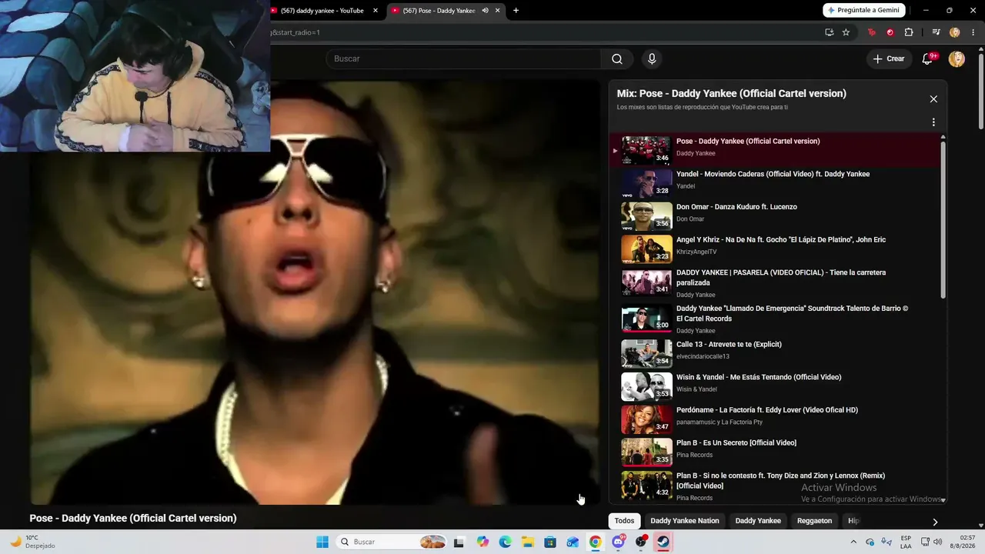Open YouTube notifications bell
The image size is (985, 554).
point(928,59)
